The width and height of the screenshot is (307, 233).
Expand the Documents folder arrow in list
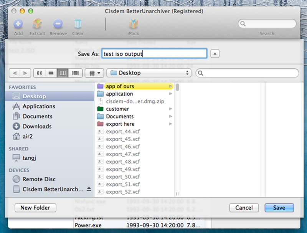tap(170, 116)
